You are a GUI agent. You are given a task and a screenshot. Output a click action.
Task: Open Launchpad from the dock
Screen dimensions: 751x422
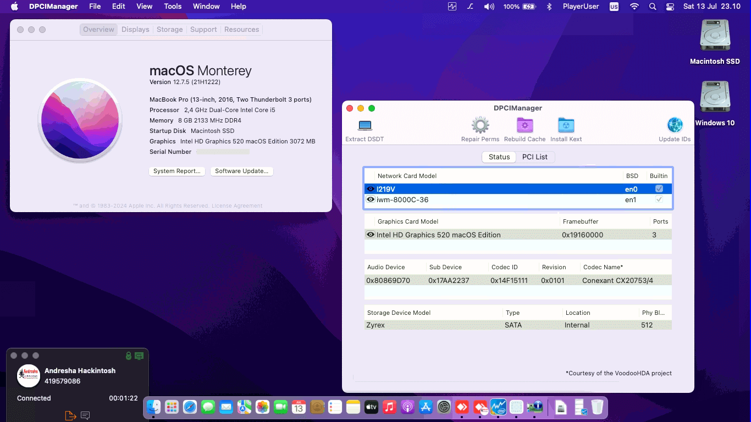[172, 407]
